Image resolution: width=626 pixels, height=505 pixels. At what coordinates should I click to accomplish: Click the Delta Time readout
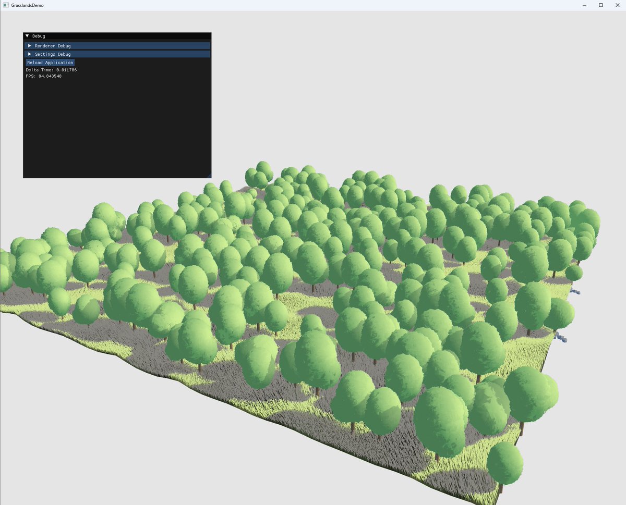tap(51, 69)
